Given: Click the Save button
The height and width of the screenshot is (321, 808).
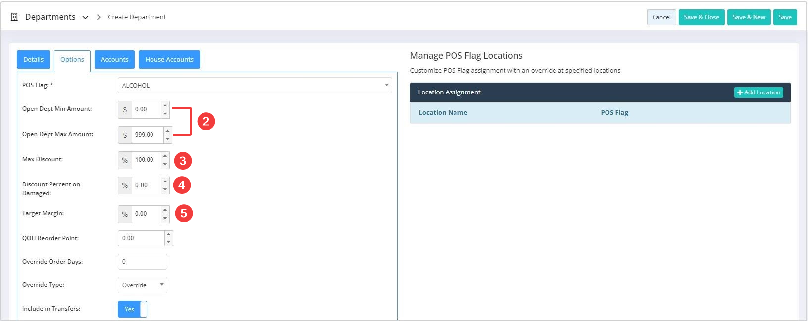Looking at the screenshot, I should pyautogui.click(x=785, y=17).
